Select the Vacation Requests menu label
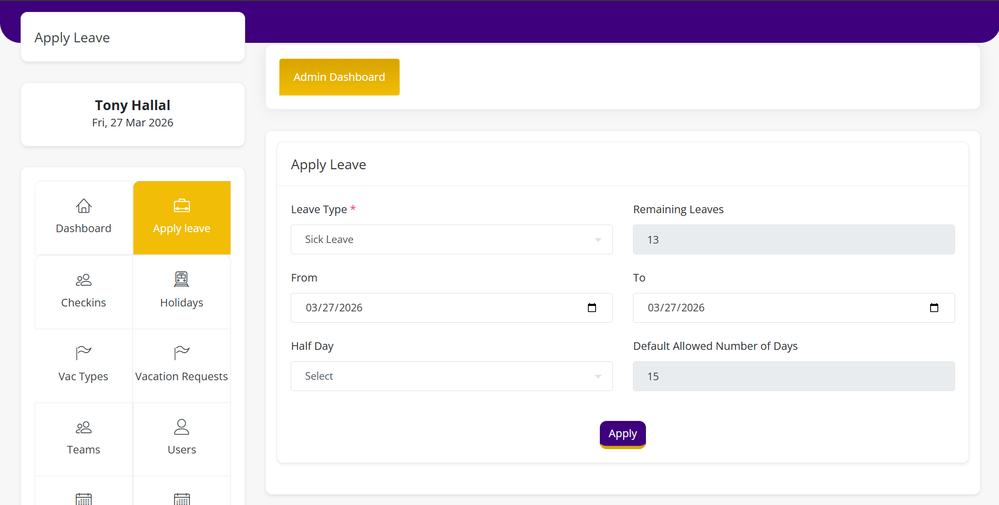This screenshot has width=999, height=505. click(x=182, y=376)
